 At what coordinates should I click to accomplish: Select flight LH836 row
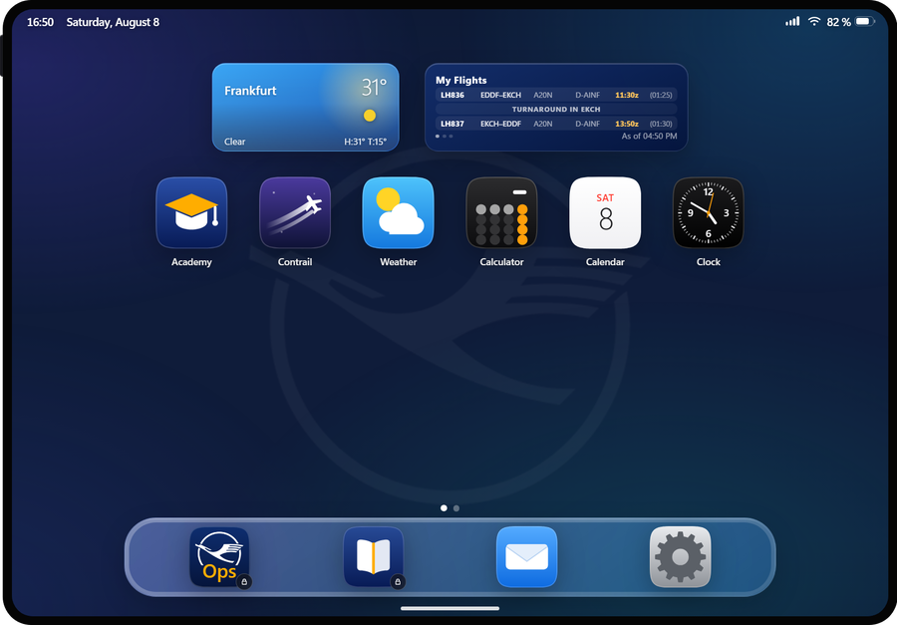tap(556, 95)
